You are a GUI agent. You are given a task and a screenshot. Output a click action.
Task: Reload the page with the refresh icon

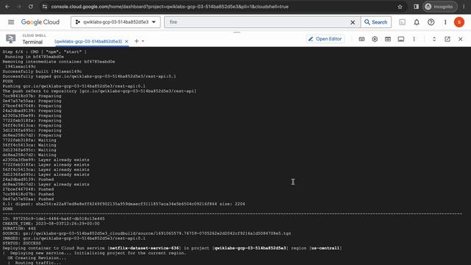(x=31, y=7)
